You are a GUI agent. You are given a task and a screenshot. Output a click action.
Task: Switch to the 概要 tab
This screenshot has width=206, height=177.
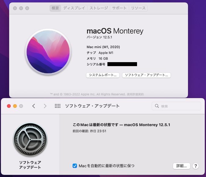point(55,8)
